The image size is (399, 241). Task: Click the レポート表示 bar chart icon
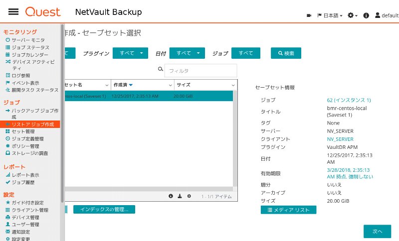(8, 175)
